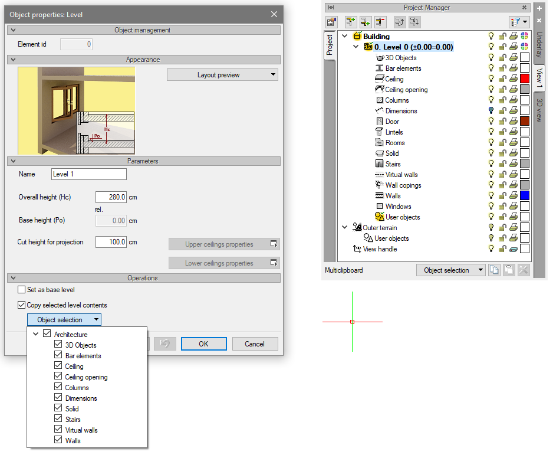Image resolution: width=553 pixels, height=458 pixels.
Task: Click the Cancel button
Action: (255, 343)
